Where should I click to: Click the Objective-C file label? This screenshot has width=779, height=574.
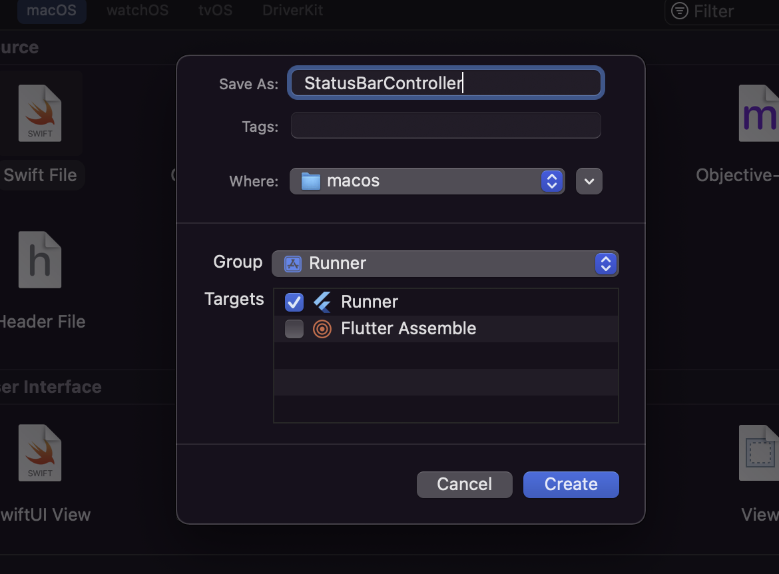(x=737, y=175)
